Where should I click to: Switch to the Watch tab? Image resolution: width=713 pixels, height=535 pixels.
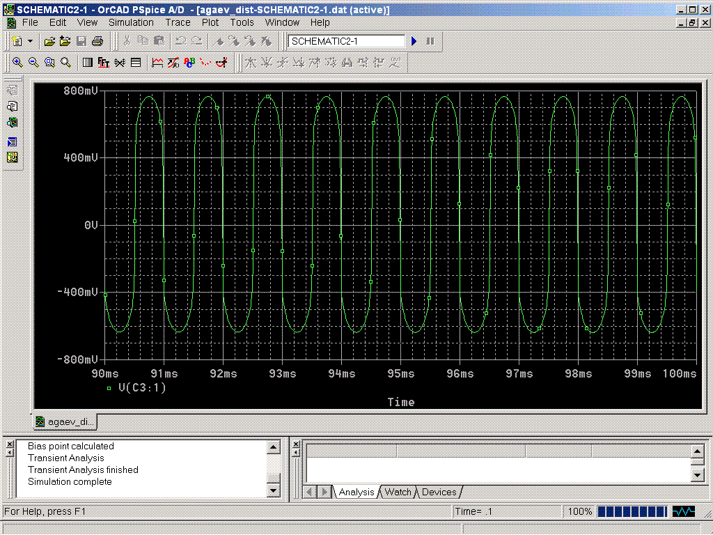398,492
